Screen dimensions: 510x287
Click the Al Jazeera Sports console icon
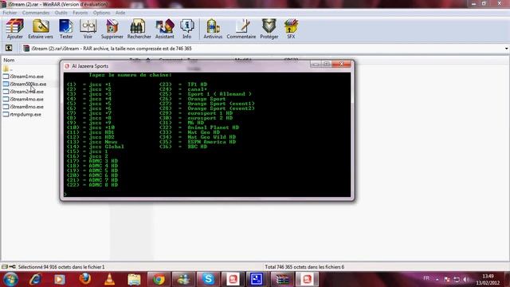click(x=67, y=66)
